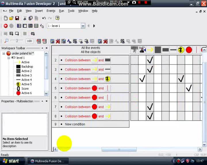207x165 pixels.
Task: Collapse Properties panel arrow
Action: point(42,101)
